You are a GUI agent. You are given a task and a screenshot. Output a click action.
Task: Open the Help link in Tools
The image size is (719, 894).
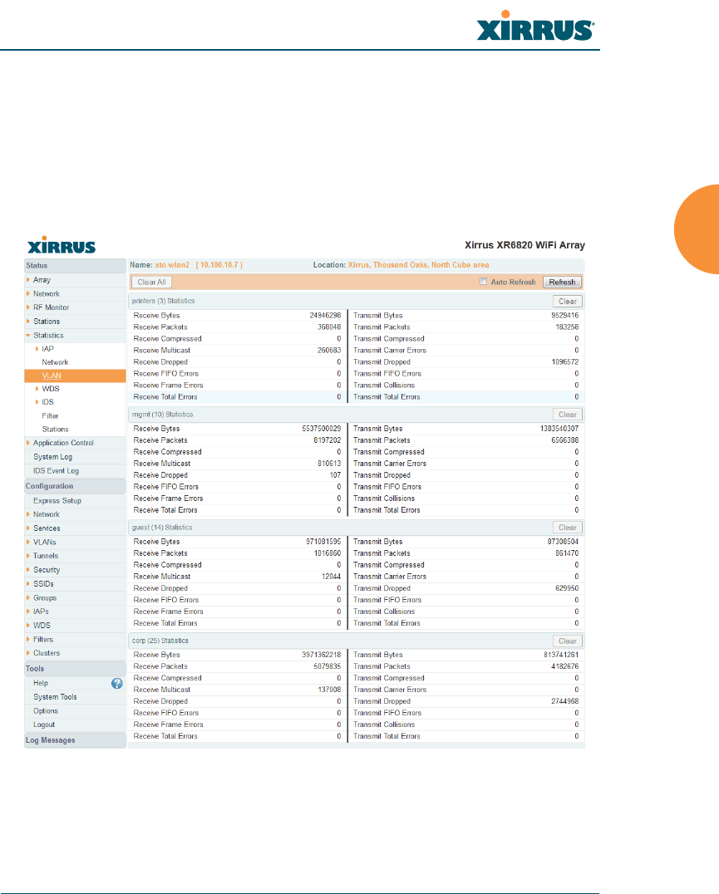(41, 683)
